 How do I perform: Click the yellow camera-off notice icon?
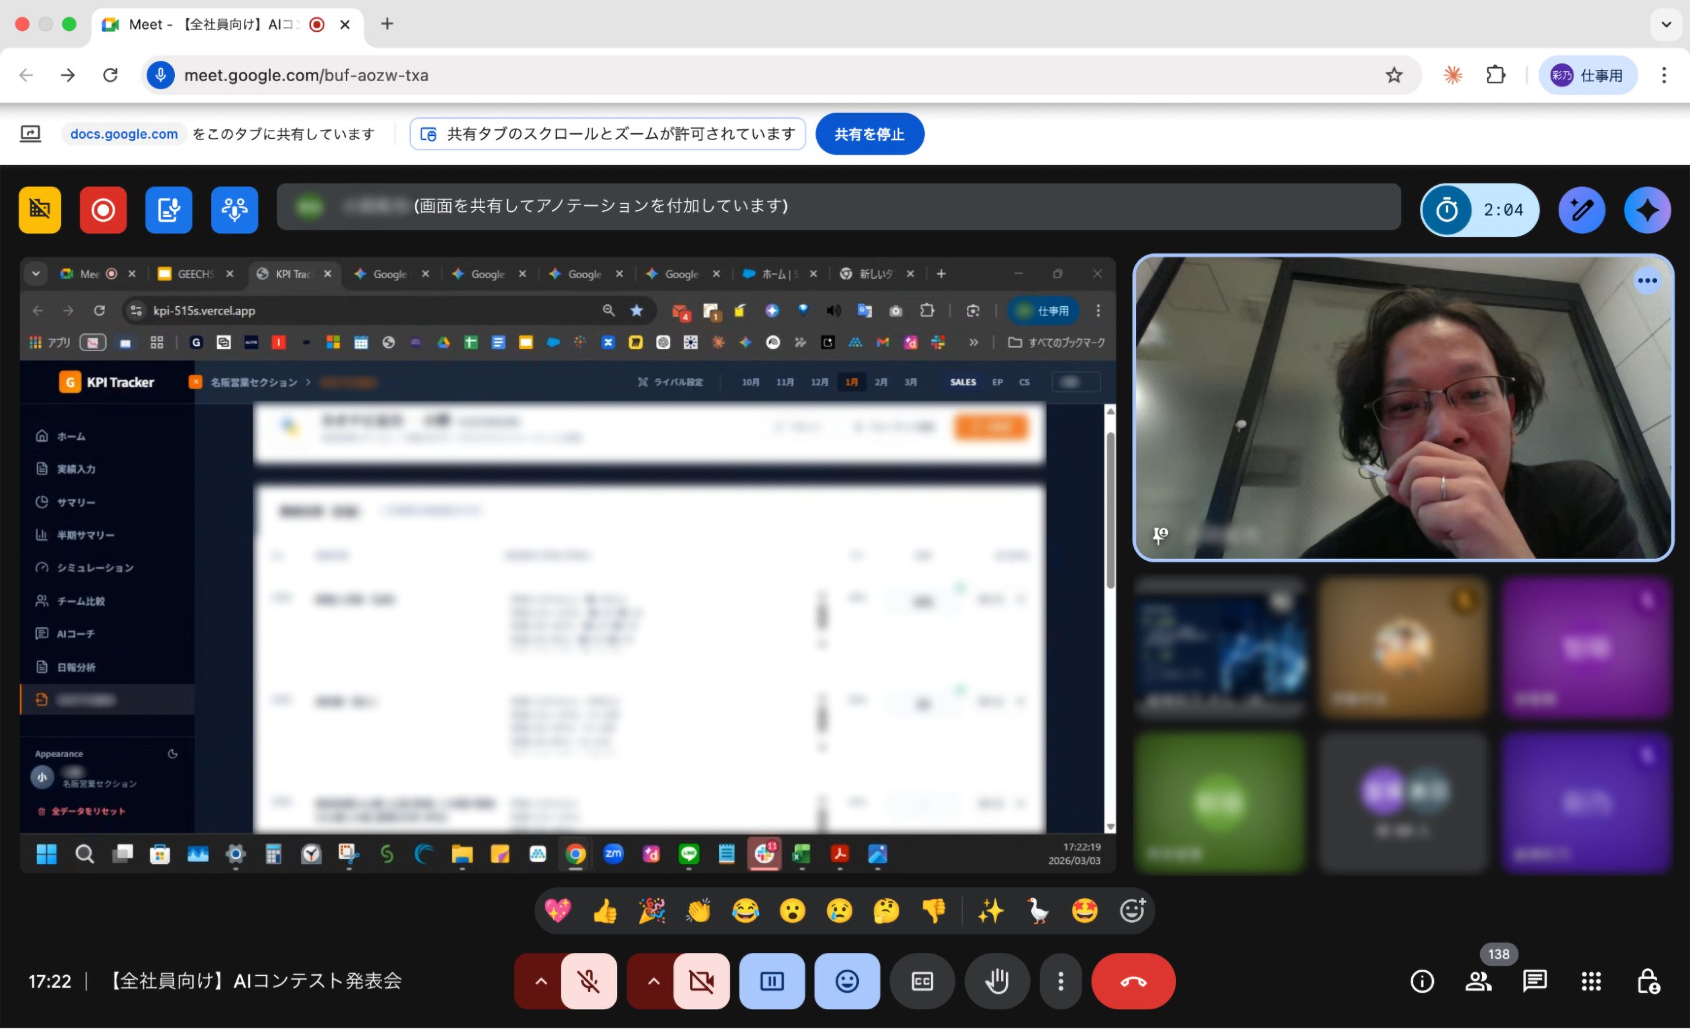pos(40,210)
